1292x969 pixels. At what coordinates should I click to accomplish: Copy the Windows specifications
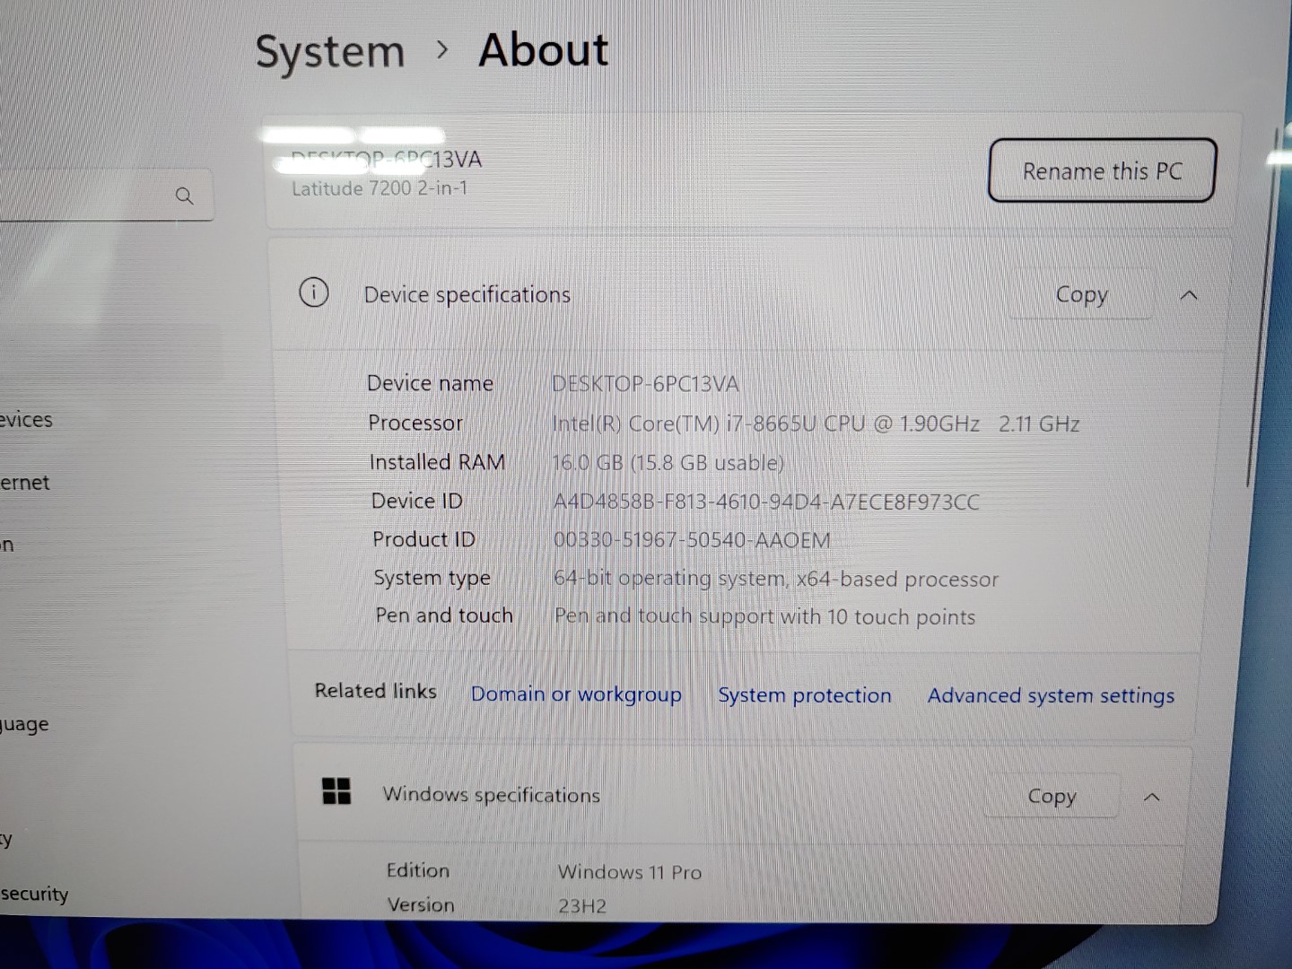point(1052,796)
